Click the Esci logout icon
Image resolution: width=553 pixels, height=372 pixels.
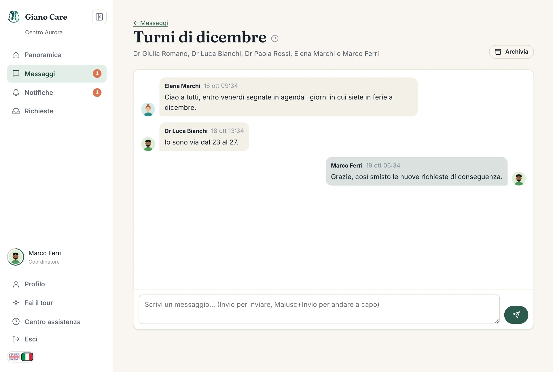pyautogui.click(x=16, y=339)
